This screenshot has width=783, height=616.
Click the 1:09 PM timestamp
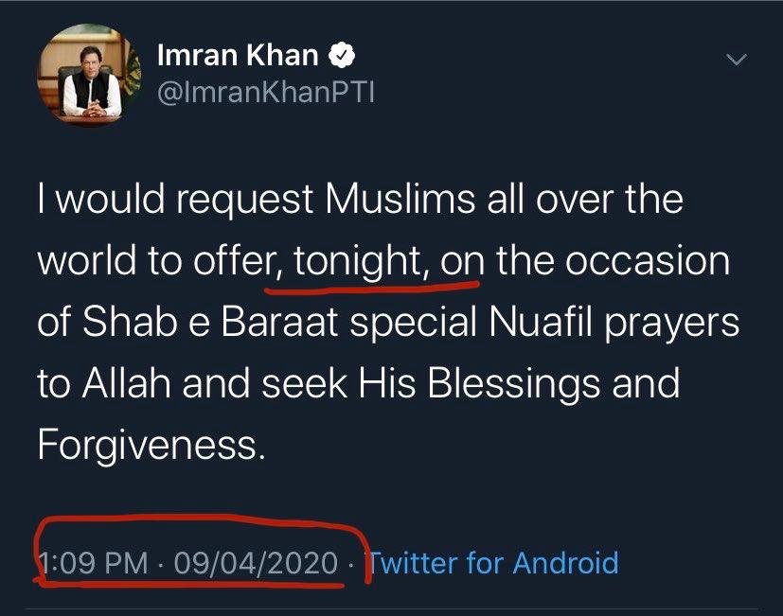[93, 563]
